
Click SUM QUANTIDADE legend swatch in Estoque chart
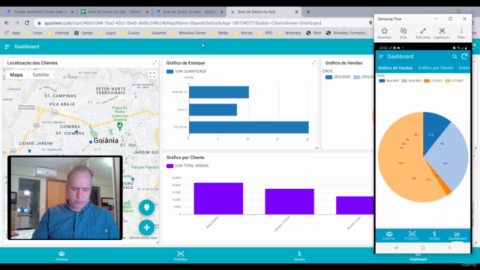[170, 71]
